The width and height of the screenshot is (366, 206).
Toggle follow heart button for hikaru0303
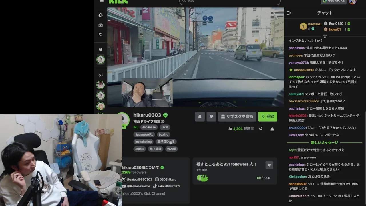(211, 117)
